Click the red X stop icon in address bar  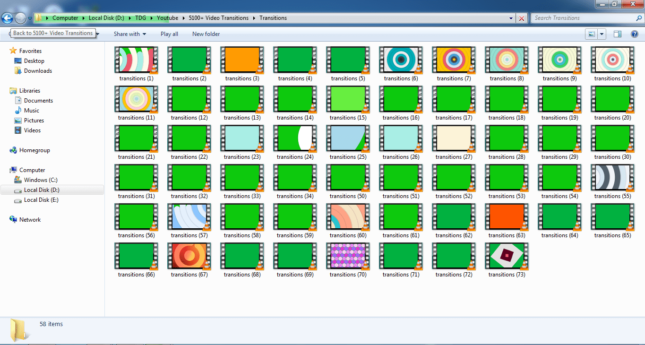pos(522,18)
